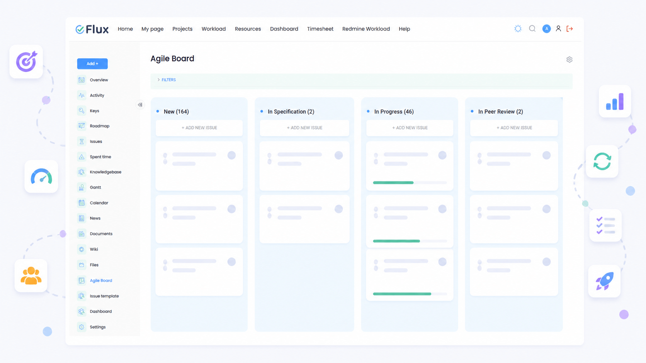Click the Files folder icon
The image size is (646, 363).
(x=82, y=265)
